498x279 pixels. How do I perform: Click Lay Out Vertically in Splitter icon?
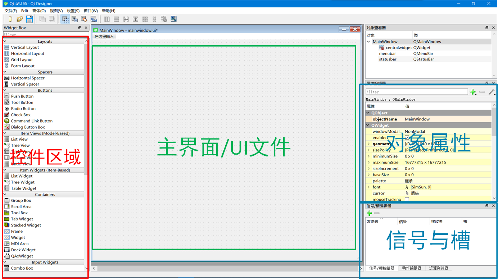pyautogui.click(x=135, y=19)
